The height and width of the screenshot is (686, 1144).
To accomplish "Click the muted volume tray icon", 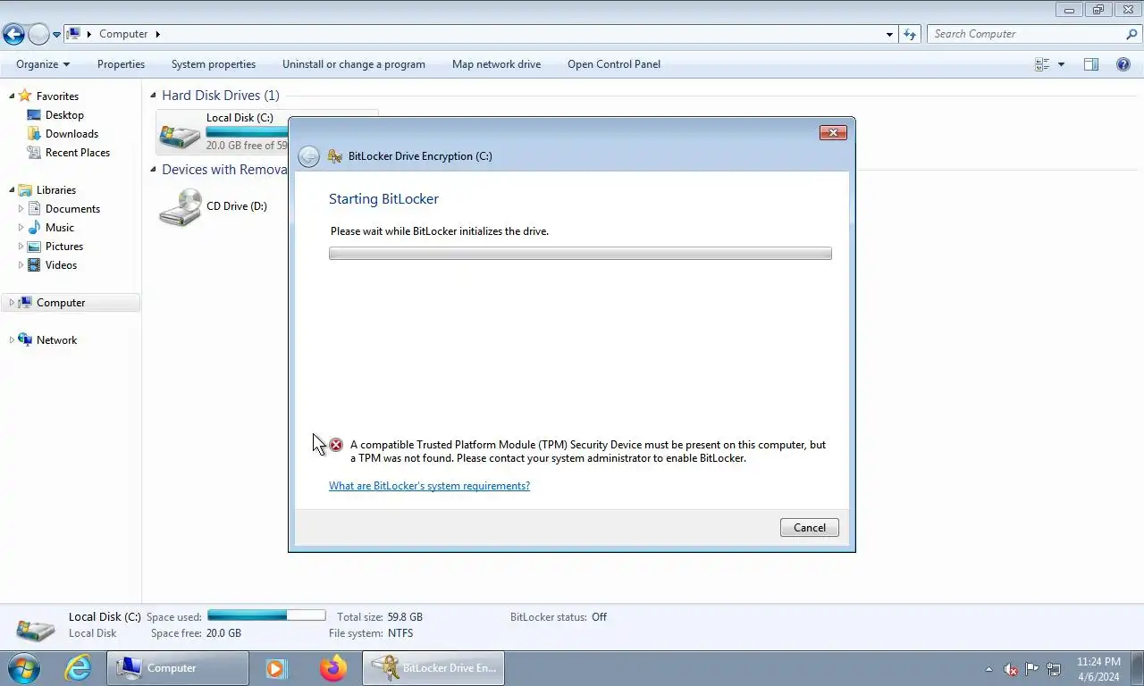I will tap(1011, 669).
